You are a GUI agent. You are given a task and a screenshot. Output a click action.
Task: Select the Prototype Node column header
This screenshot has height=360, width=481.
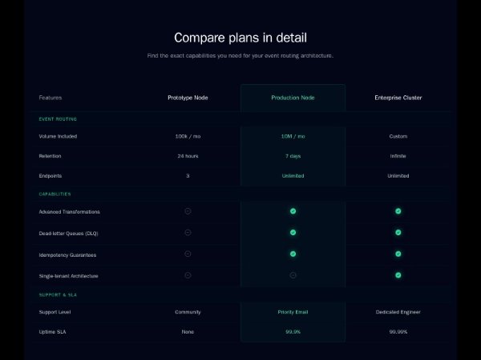coord(188,98)
